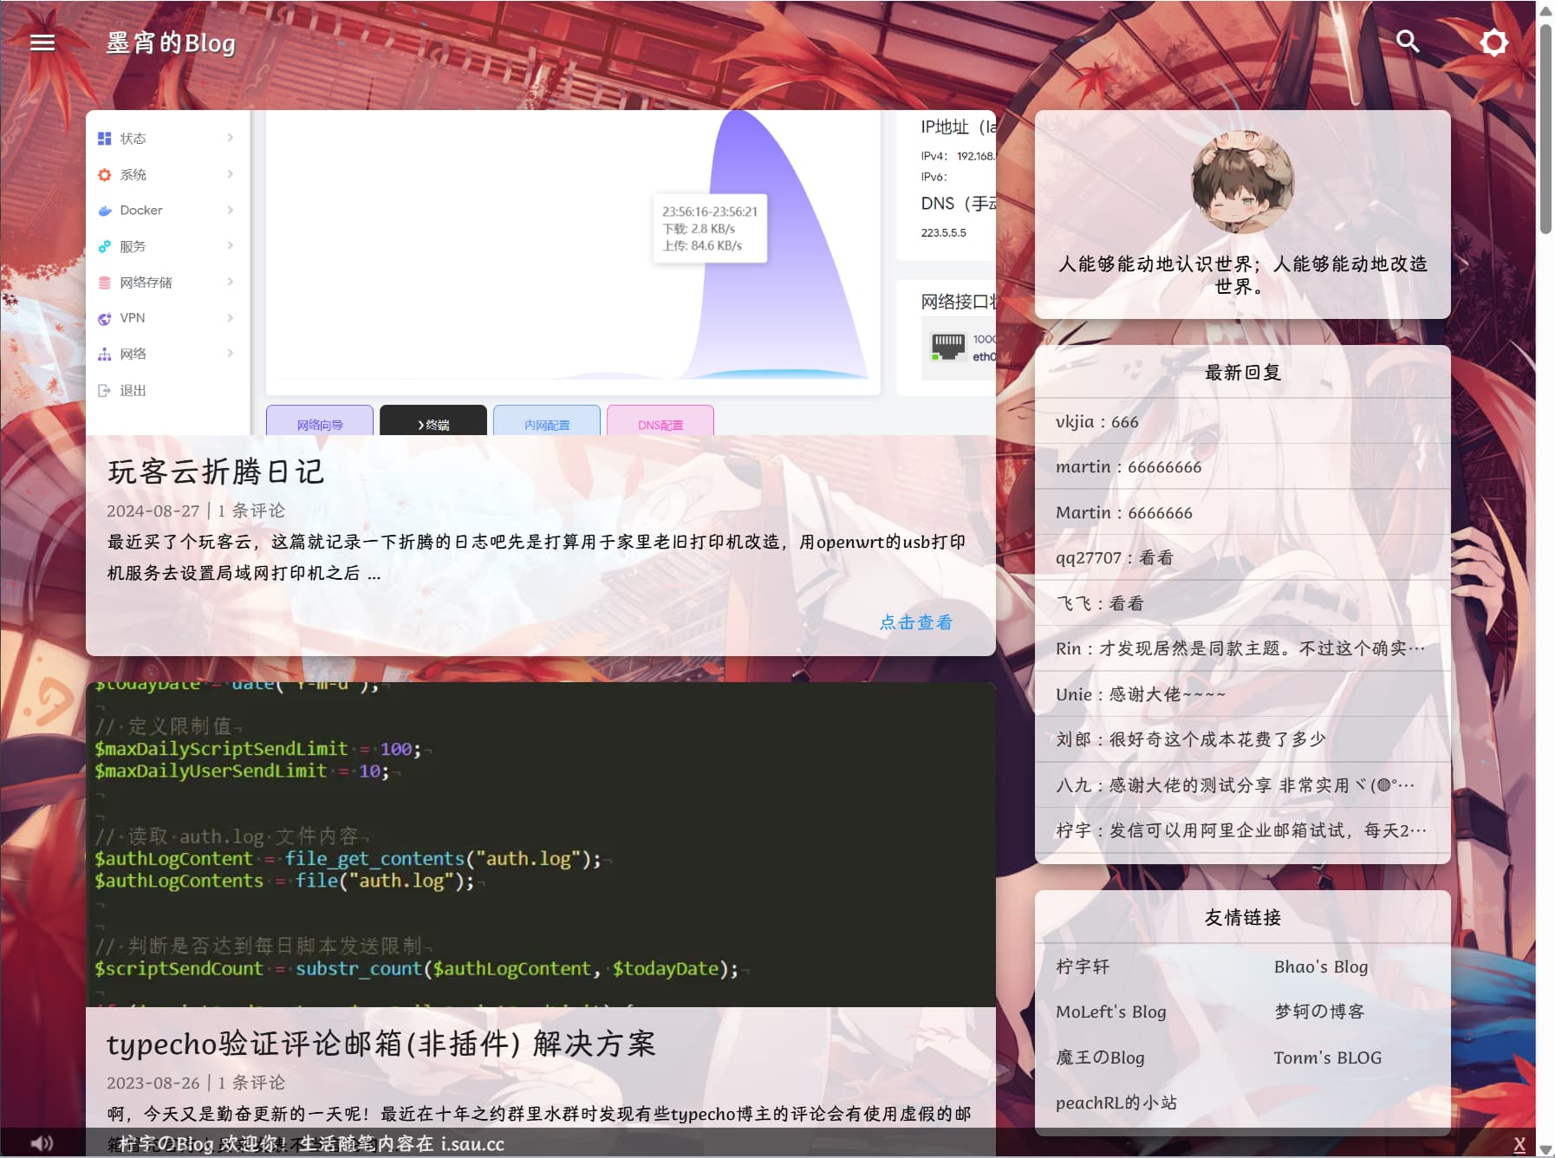This screenshot has height=1158, width=1555.
Task: Open the hamburger navigation menu
Action: (x=41, y=42)
